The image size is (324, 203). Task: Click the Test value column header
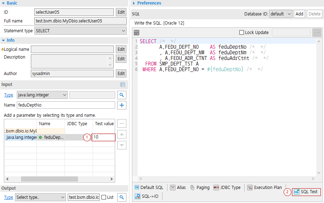tap(104, 123)
